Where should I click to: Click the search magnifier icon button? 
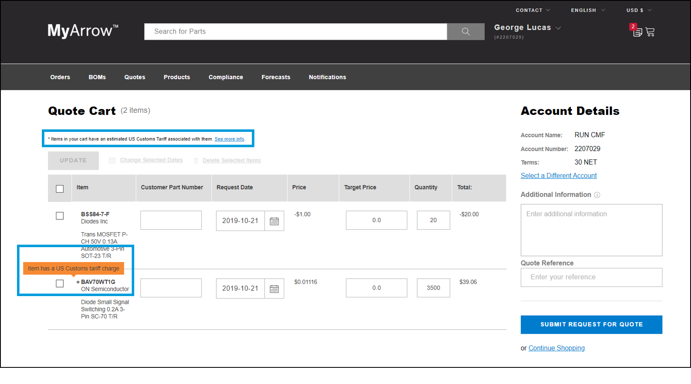466,32
